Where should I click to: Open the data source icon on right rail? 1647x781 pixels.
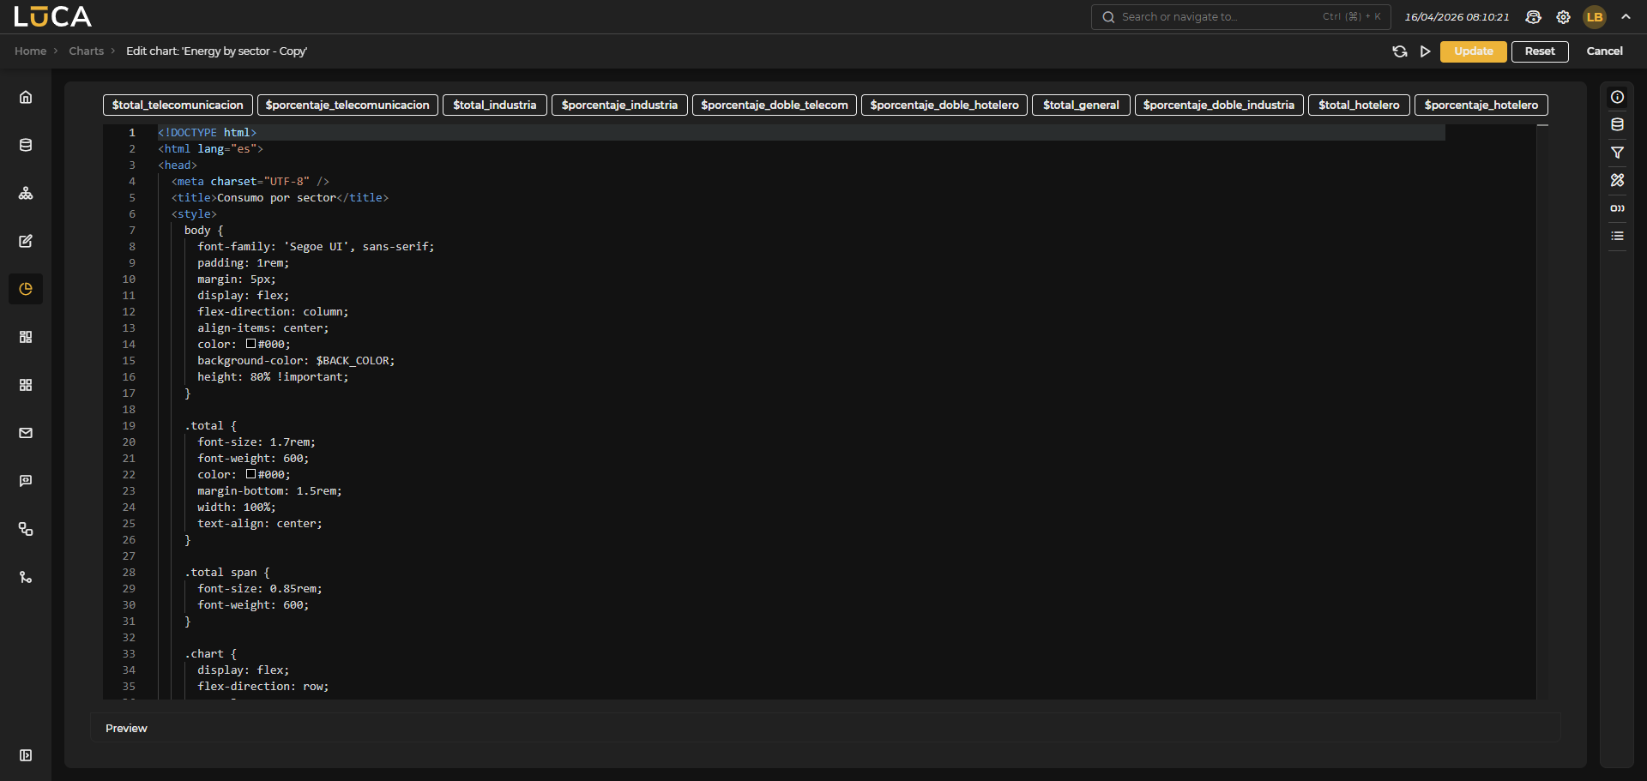1617,124
